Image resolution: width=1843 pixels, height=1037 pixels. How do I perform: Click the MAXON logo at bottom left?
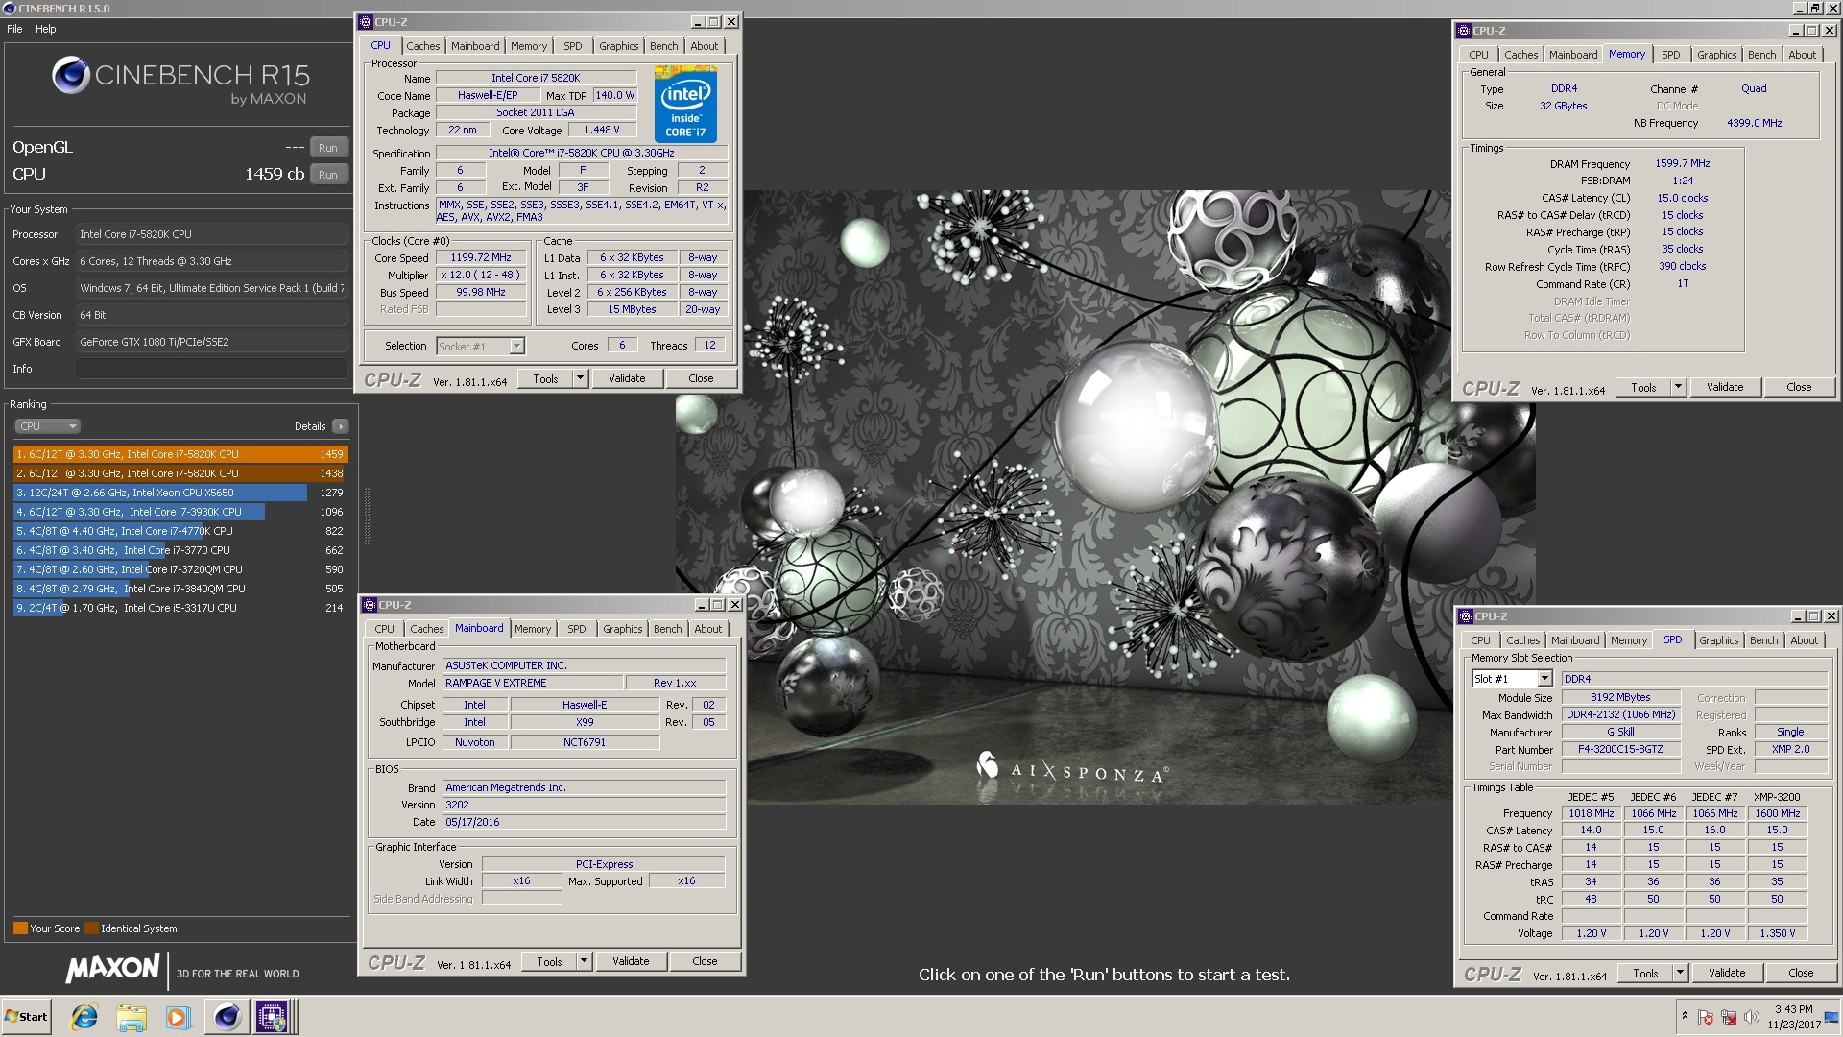(x=113, y=969)
